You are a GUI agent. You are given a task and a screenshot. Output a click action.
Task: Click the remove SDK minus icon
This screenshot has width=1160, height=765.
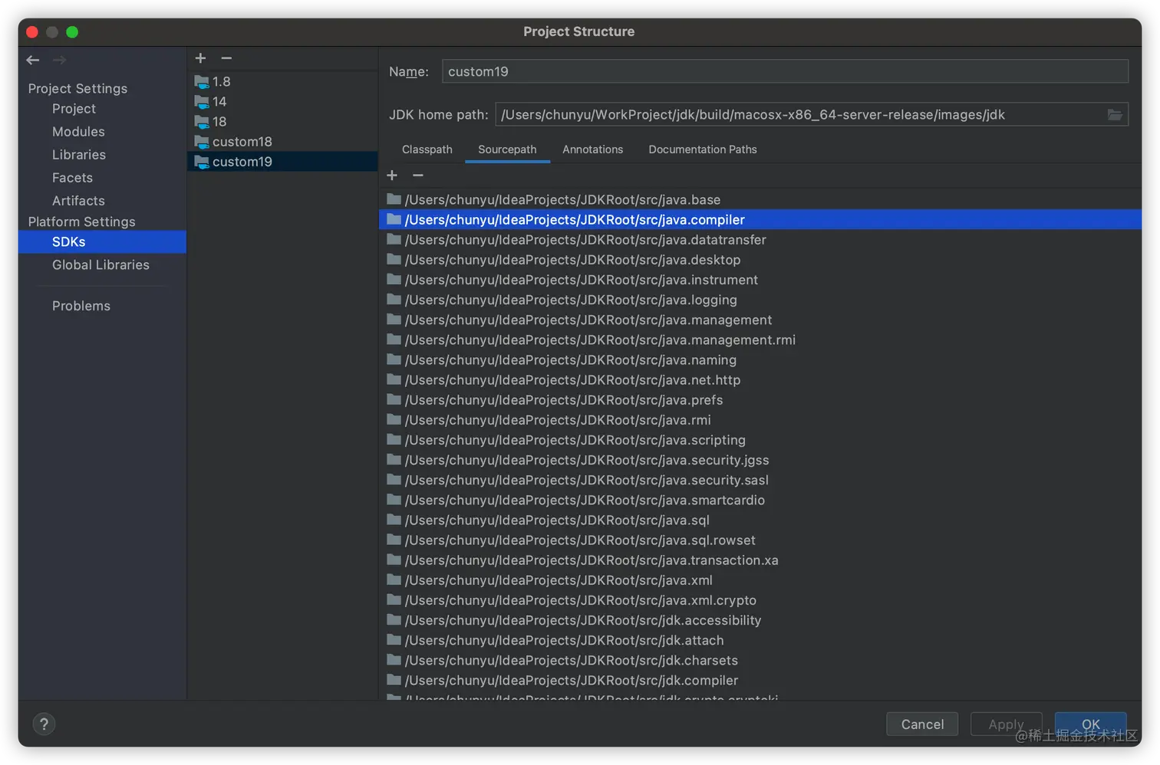tap(226, 58)
